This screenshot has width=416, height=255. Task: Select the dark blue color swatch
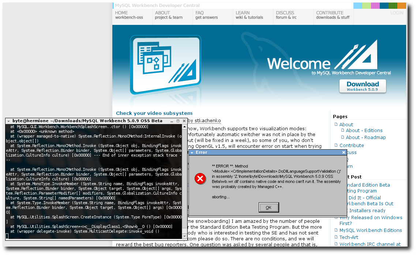[384, 5]
